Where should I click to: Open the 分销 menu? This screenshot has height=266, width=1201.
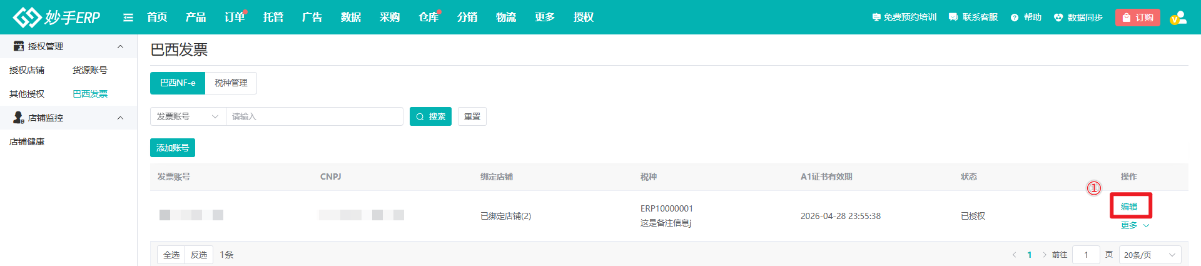click(x=467, y=18)
